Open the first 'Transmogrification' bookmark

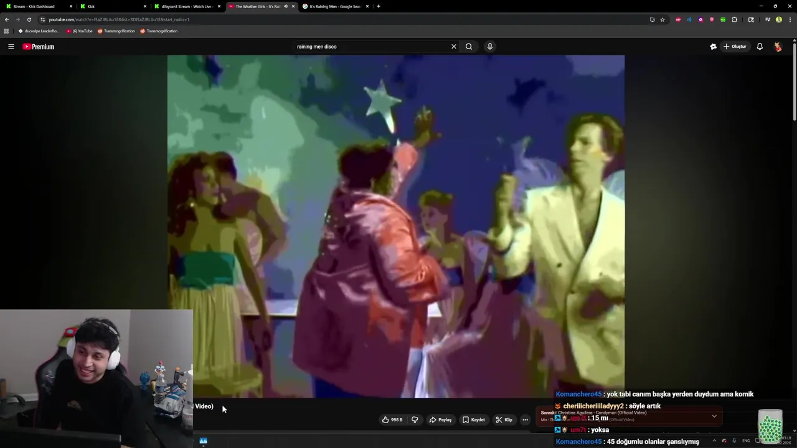(x=116, y=31)
